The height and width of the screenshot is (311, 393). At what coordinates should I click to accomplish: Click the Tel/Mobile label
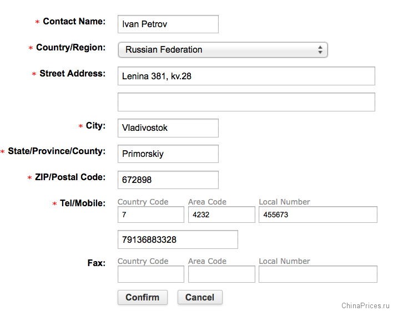point(82,203)
